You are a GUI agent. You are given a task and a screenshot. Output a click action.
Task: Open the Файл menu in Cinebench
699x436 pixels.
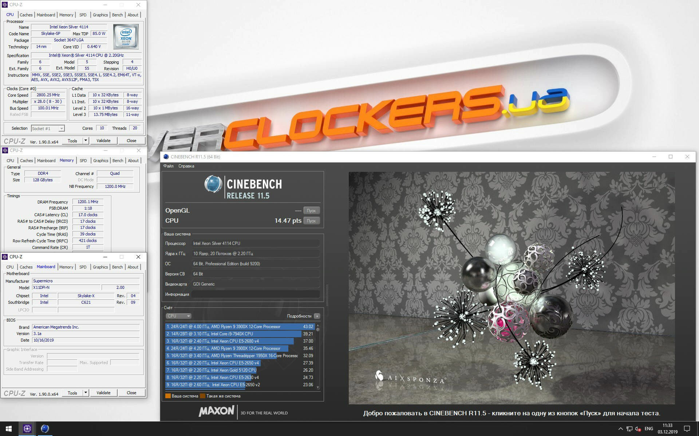pyautogui.click(x=168, y=166)
